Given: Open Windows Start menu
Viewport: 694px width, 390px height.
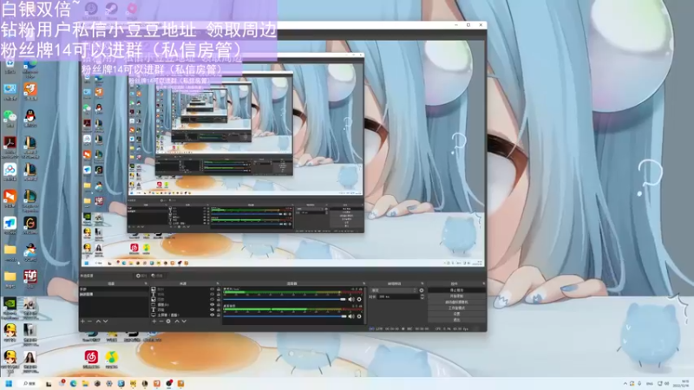Looking at the screenshot, I should click(x=9, y=383).
